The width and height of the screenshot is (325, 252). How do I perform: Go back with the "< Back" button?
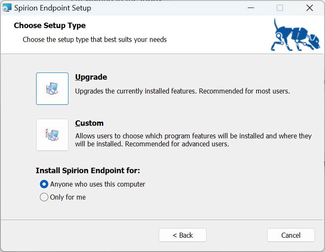coord(183,235)
